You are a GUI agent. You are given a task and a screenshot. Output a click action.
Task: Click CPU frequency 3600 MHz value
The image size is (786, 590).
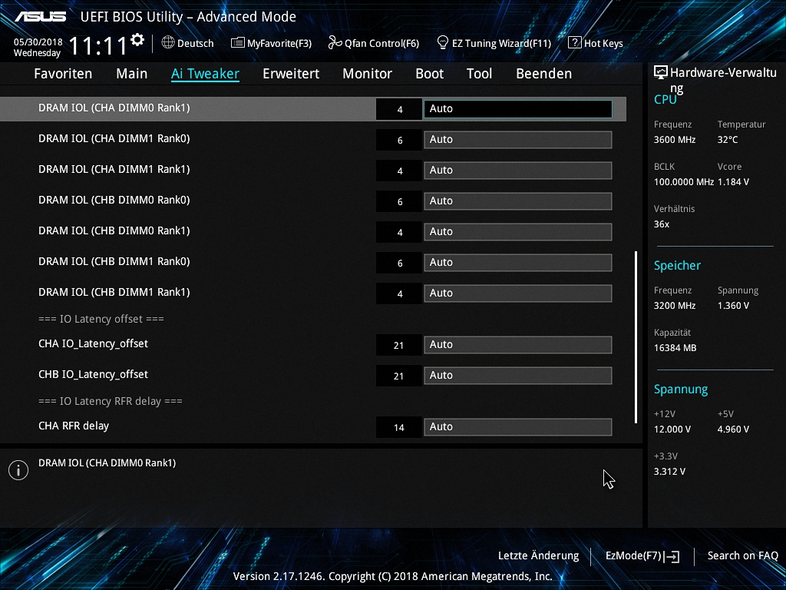point(675,140)
